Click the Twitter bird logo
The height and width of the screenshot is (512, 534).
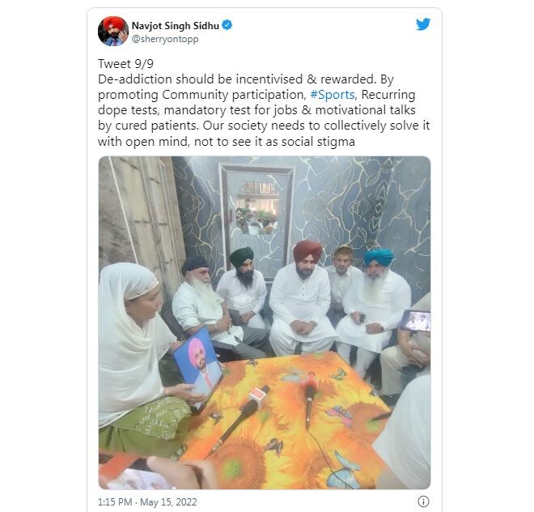click(x=423, y=24)
